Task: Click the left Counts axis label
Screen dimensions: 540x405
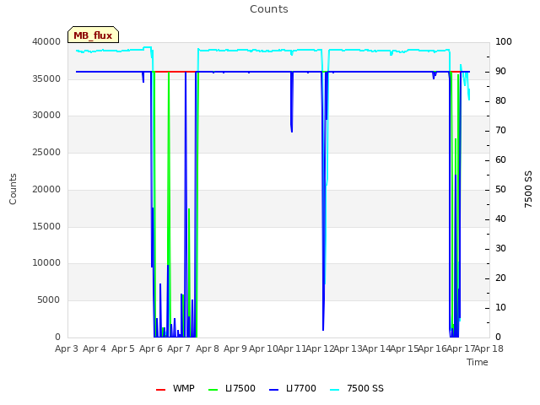Action: tap(13, 189)
